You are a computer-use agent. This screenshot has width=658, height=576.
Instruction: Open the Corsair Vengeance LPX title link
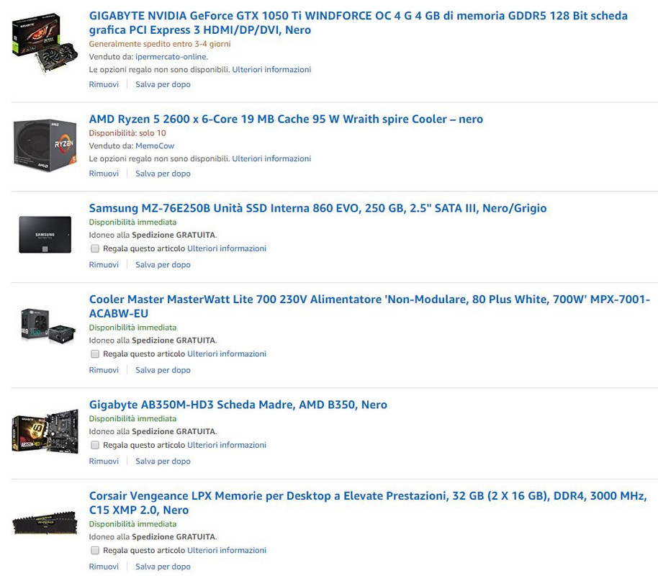[368, 503]
